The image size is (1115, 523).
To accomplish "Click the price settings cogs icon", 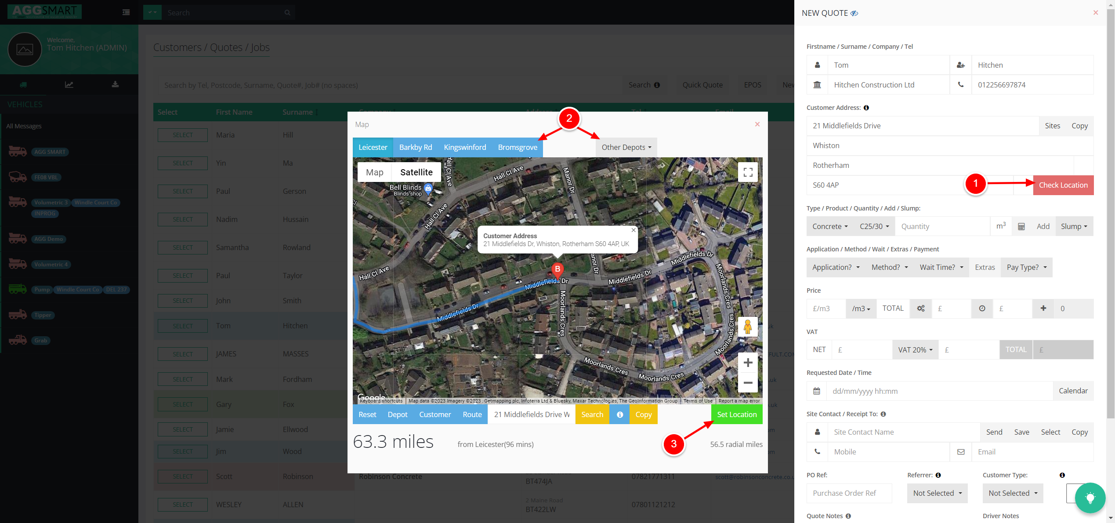I will pos(921,309).
